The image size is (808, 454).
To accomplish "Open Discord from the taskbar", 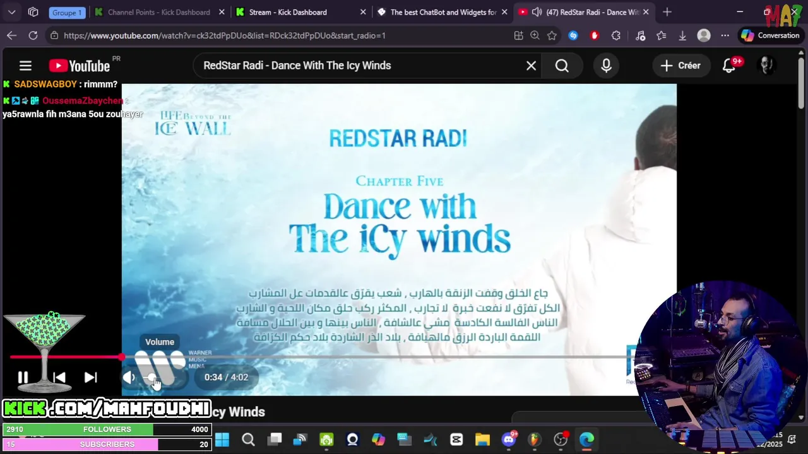I will [509, 439].
